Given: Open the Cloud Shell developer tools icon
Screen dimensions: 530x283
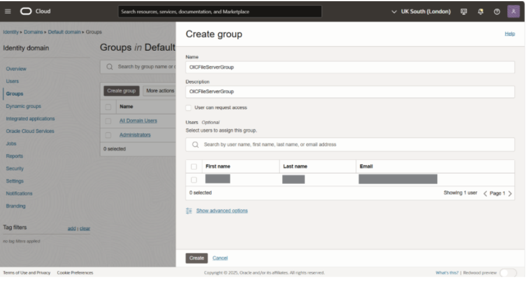Looking at the screenshot, I should click(x=464, y=12).
